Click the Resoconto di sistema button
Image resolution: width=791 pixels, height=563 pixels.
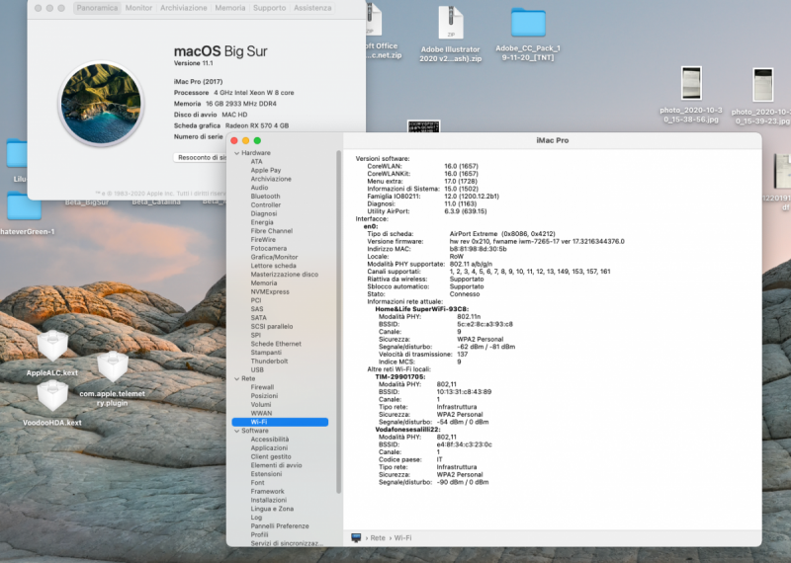click(x=201, y=158)
